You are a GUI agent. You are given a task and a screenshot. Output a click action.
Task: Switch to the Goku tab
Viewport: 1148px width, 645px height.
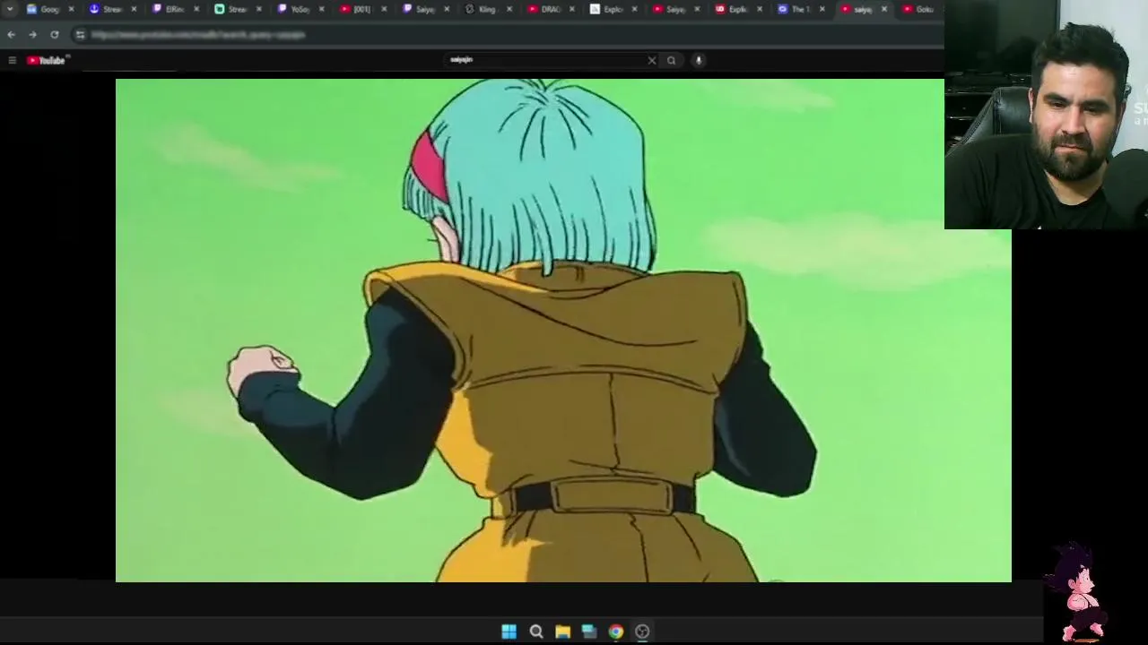(919, 9)
